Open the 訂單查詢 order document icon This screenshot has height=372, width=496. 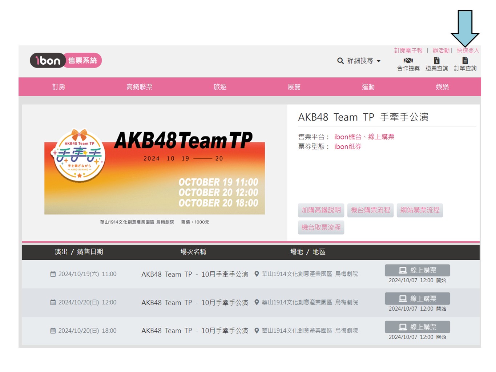click(x=465, y=60)
